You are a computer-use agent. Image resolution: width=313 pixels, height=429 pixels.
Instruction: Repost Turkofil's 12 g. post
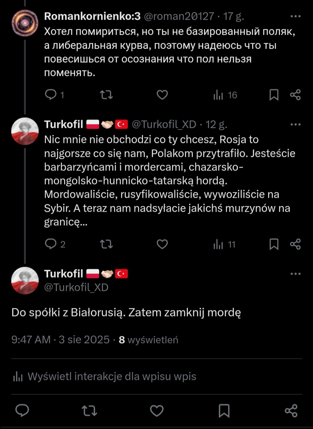coord(106,244)
